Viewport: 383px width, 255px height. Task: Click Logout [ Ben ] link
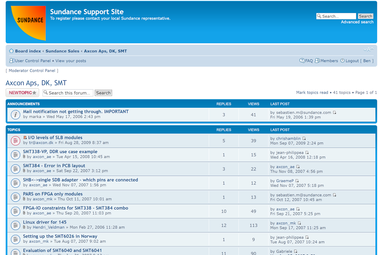point(359,61)
